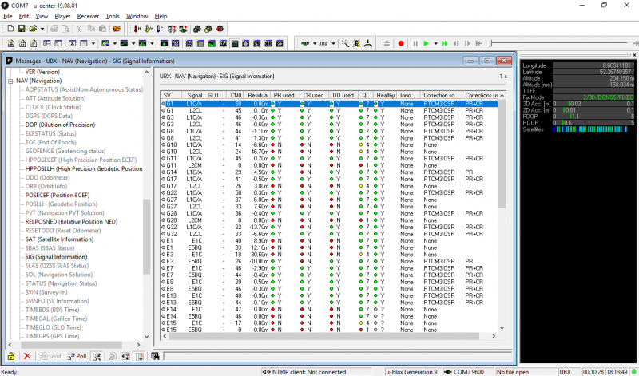Open the Statistic view sigma icon
Image resolution: width=639 pixels, height=376 pixels.
[73, 43]
